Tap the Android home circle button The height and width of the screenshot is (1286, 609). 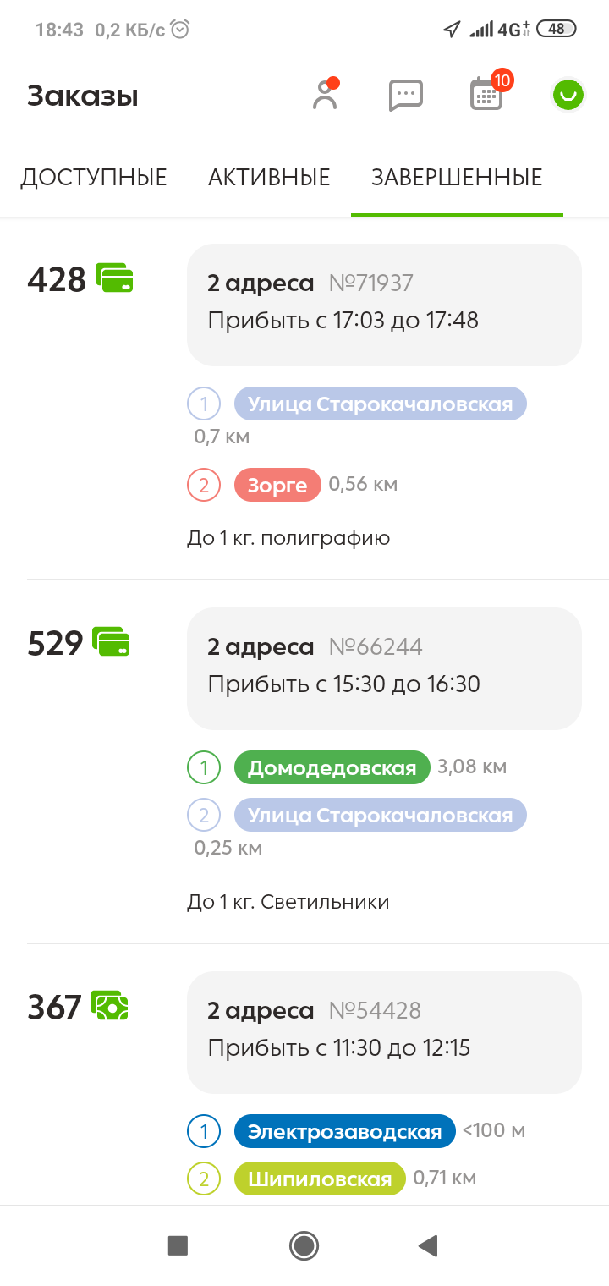tap(304, 1245)
